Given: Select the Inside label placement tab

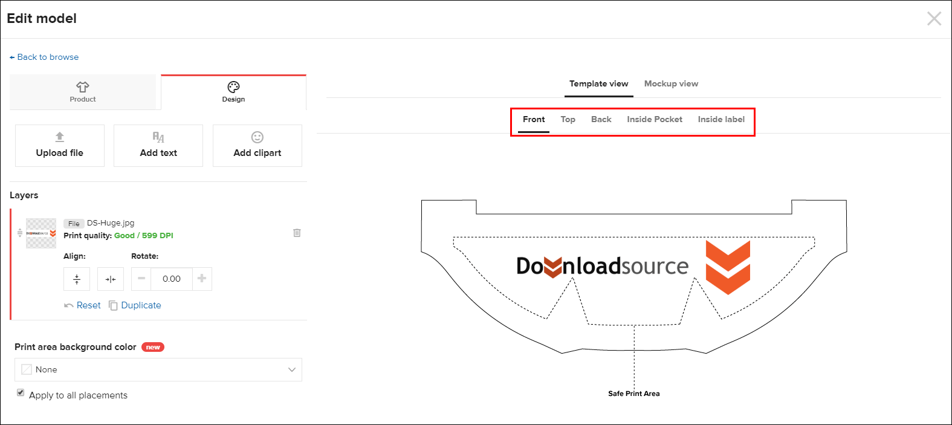Looking at the screenshot, I should (721, 120).
